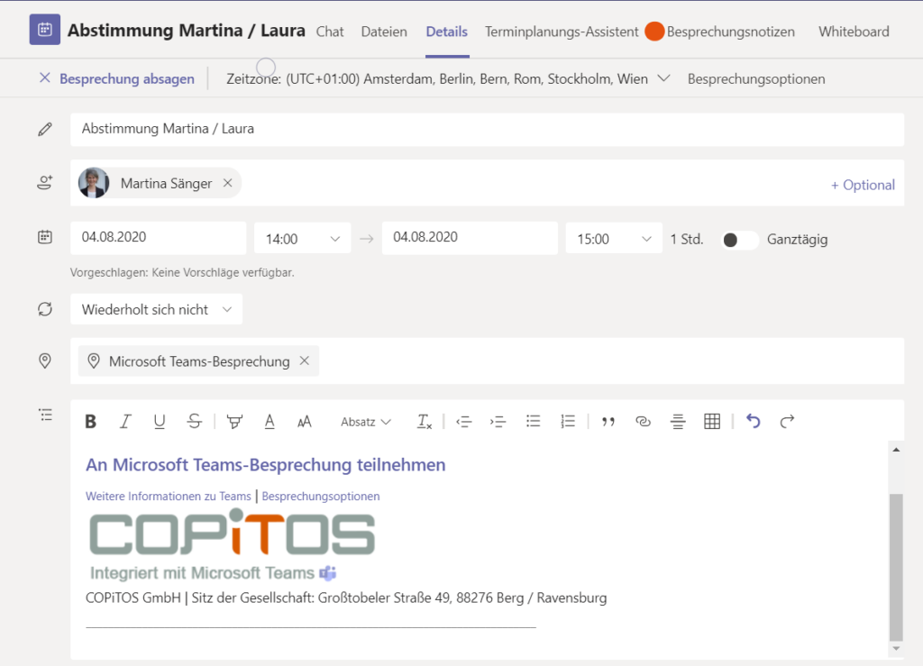Underline the selected text

coord(159,421)
